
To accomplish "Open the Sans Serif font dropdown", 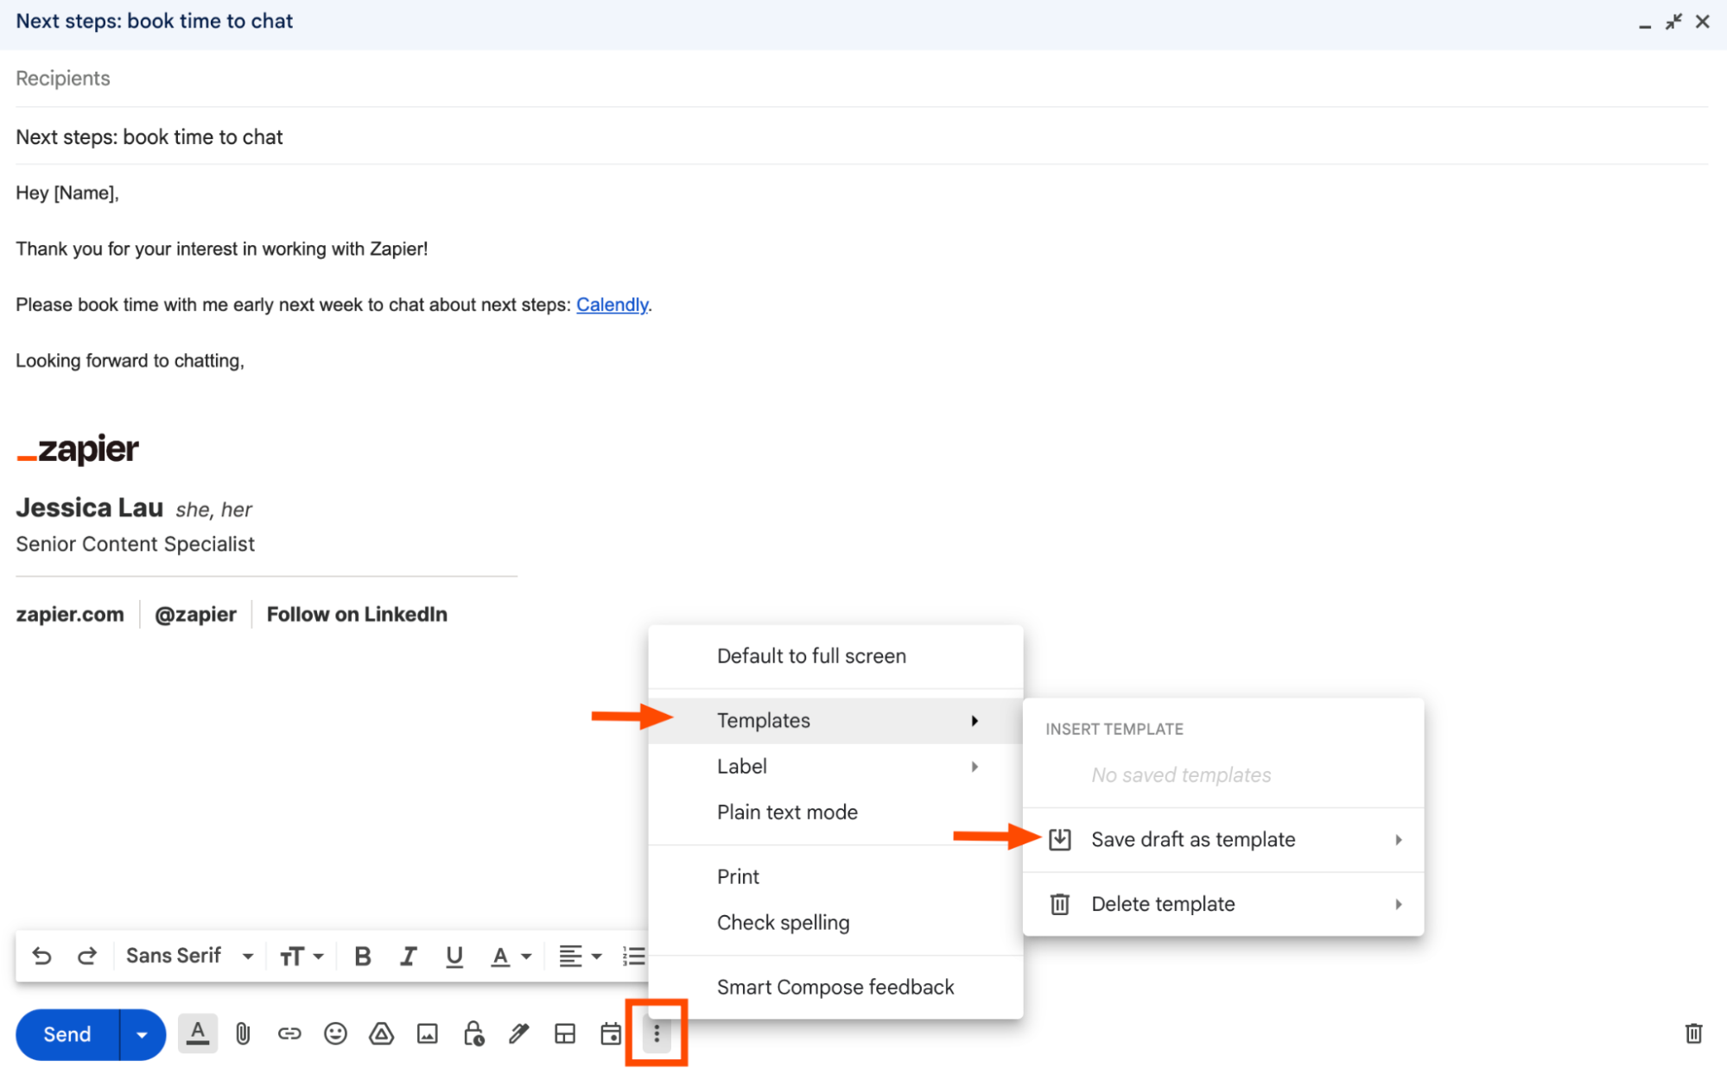I will coord(189,956).
